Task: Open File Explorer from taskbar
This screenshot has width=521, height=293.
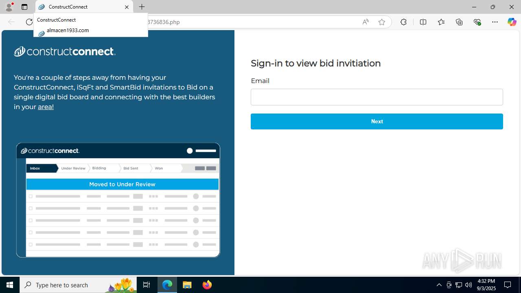Action: pos(187,285)
